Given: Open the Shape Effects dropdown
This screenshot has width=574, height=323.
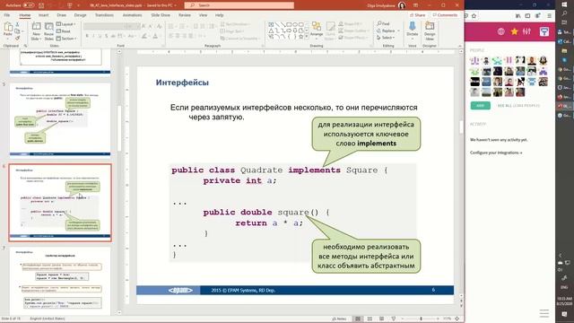Looking at the screenshot, I should click(x=352, y=38).
